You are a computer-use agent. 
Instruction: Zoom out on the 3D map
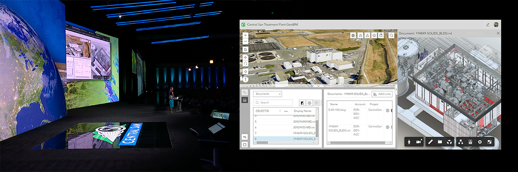tap(246, 42)
